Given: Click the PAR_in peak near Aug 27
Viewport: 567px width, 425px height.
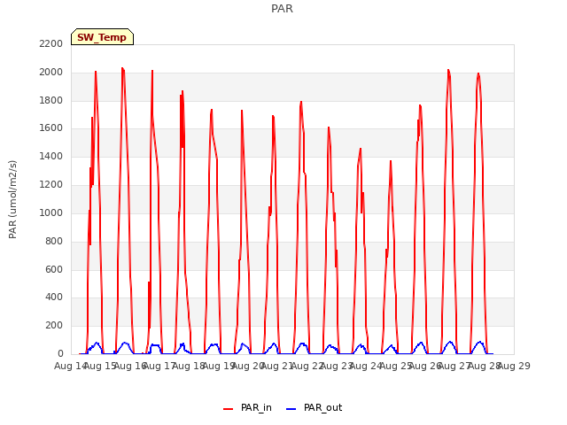Looking at the screenshot, I should (x=448, y=70).
